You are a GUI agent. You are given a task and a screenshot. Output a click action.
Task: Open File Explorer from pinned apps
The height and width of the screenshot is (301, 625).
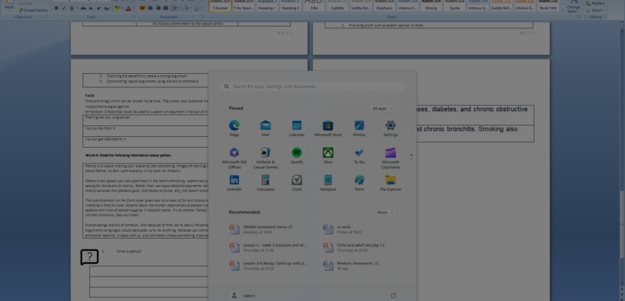coord(391,183)
